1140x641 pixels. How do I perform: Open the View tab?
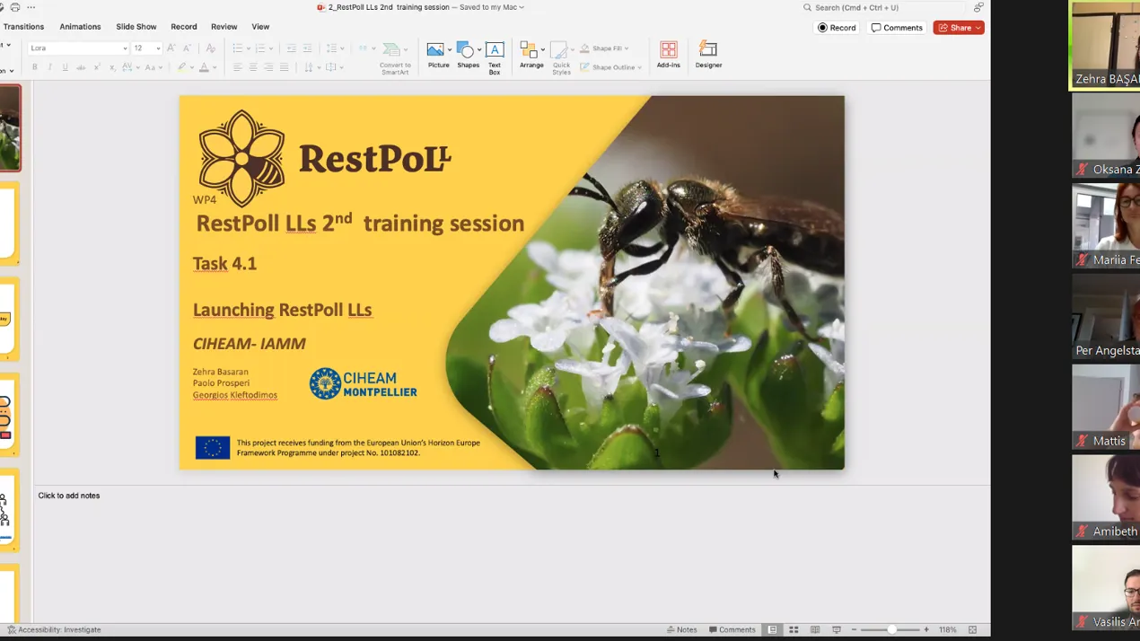click(260, 27)
